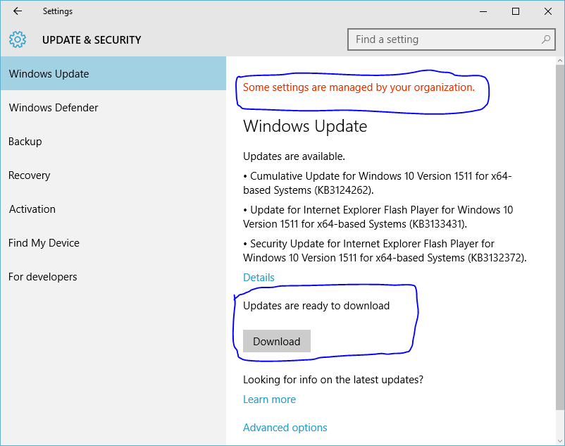This screenshot has height=446, width=565.
Task: Open Find My Device settings
Action: pyautogui.click(x=44, y=242)
